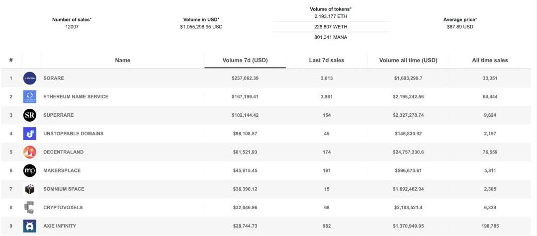Click the Decentraland logo icon
537x236 pixels.
[30, 152]
